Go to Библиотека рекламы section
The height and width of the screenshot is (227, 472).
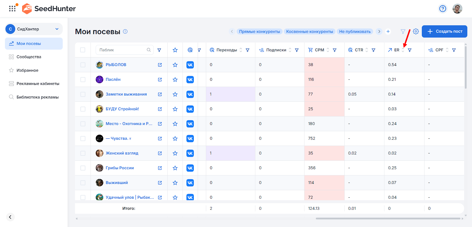[37, 97]
